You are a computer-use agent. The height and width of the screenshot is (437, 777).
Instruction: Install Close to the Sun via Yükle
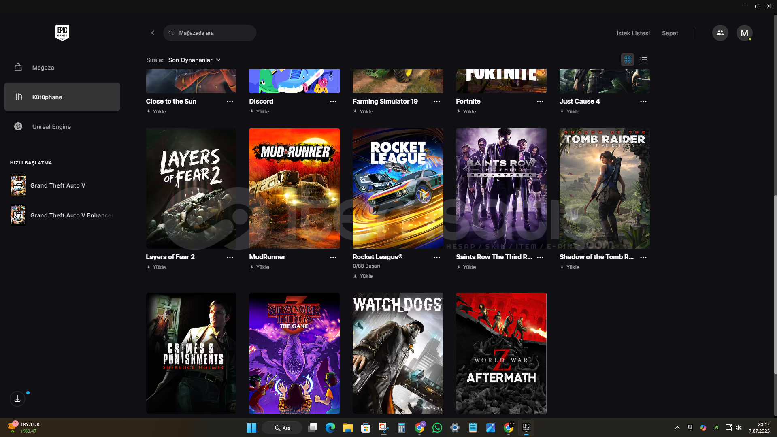(x=156, y=112)
